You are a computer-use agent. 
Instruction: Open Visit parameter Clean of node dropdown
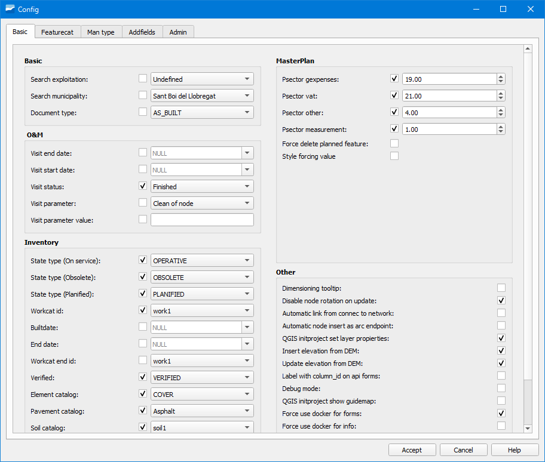coord(202,203)
